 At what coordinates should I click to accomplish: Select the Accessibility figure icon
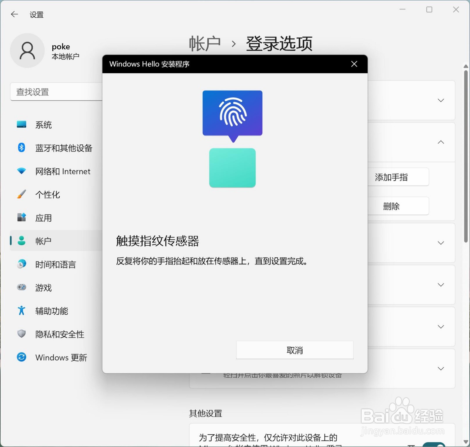tap(21, 310)
